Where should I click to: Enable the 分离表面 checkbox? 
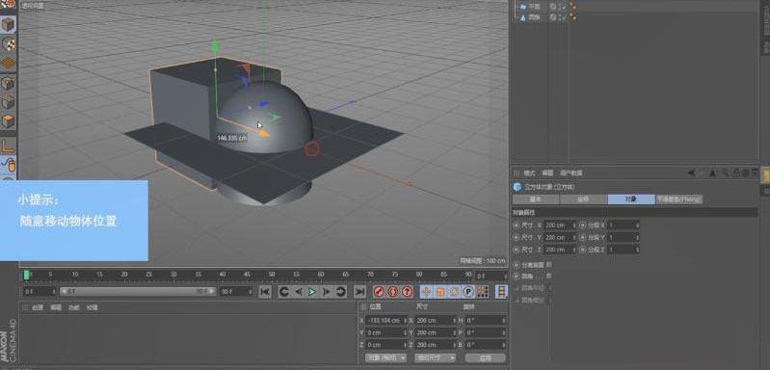pyautogui.click(x=549, y=265)
